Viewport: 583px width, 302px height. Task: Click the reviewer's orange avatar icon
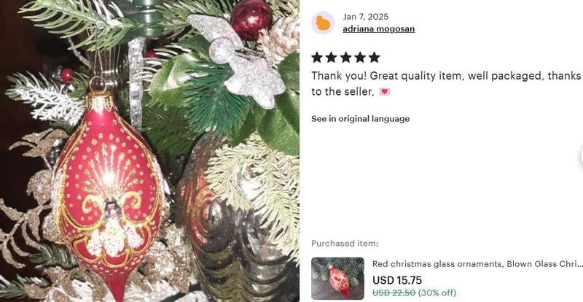point(323,23)
